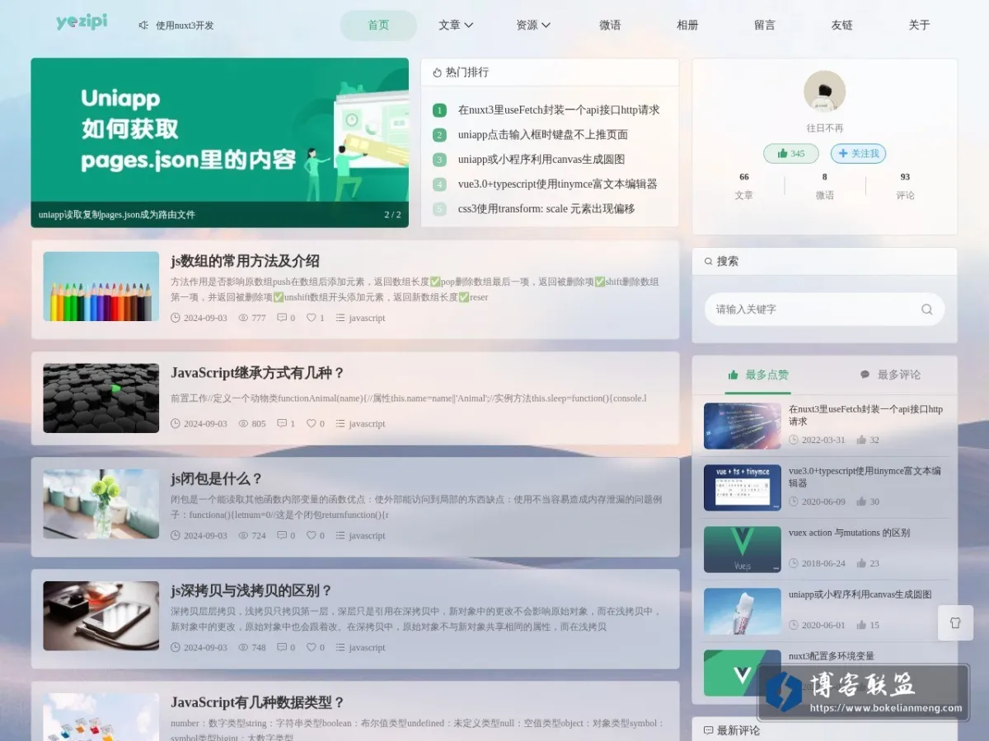Image resolution: width=989 pixels, height=741 pixels.
Task: Open the 关于 nav item
Action: (x=919, y=26)
